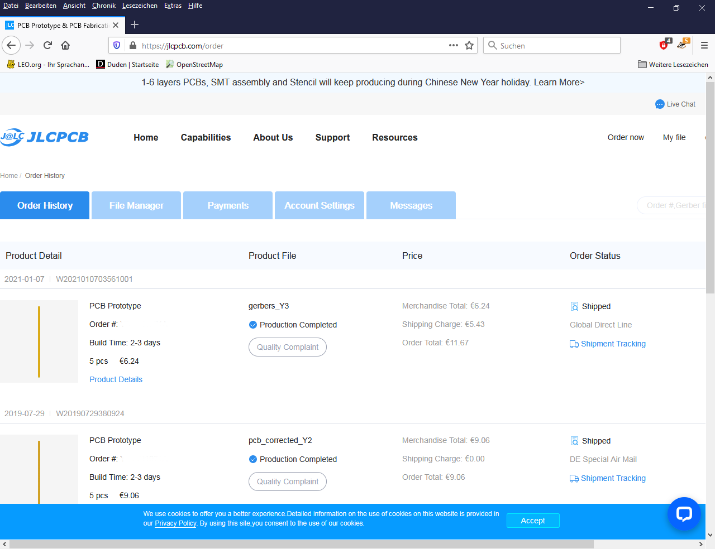Open the OpenStreetMap bookmark
Image resolution: width=715 pixels, height=549 pixels.
pyautogui.click(x=194, y=64)
